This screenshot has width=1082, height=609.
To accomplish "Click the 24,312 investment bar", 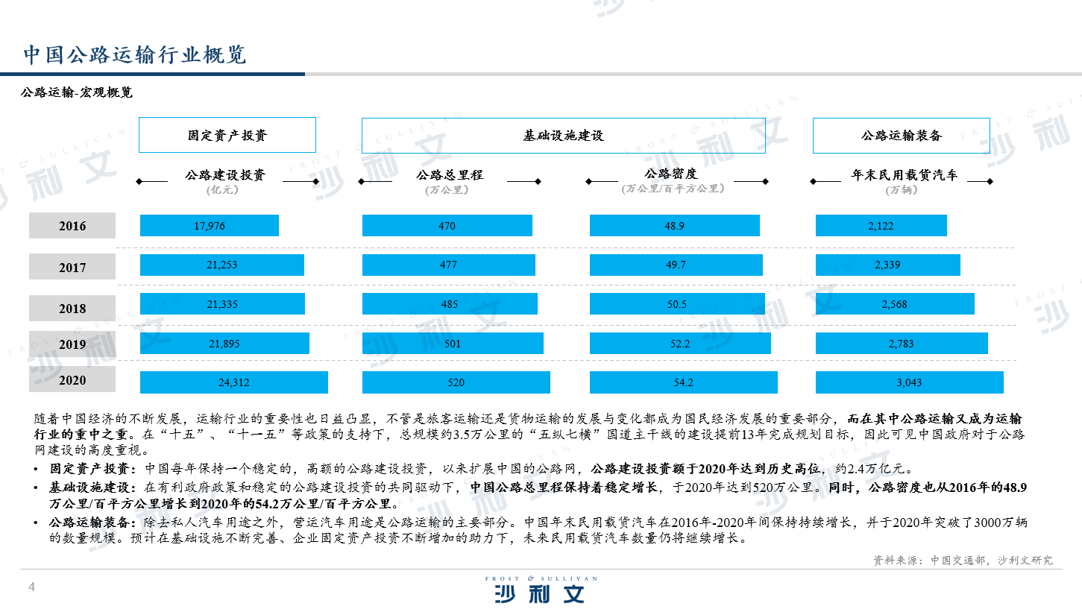I will tap(234, 382).
